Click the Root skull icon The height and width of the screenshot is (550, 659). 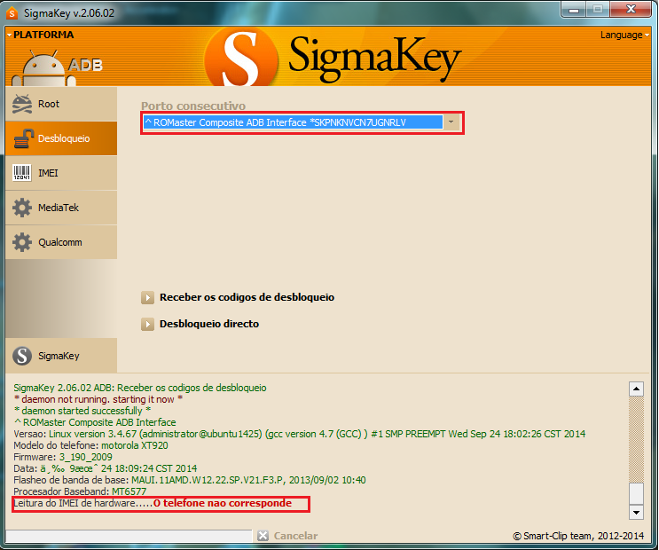[22, 104]
